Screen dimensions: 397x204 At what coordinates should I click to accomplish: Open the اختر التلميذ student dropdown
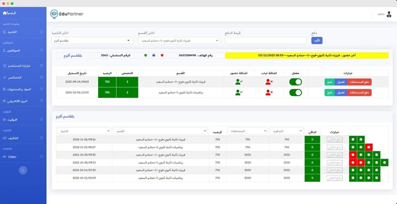tap(92, 40)
